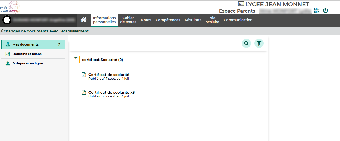Select Mes documents in the sidebar
The width and height of the screenshot is (340, 141).
(25, 44)
